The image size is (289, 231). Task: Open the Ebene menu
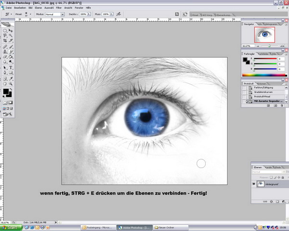click(x=39, y=8)
